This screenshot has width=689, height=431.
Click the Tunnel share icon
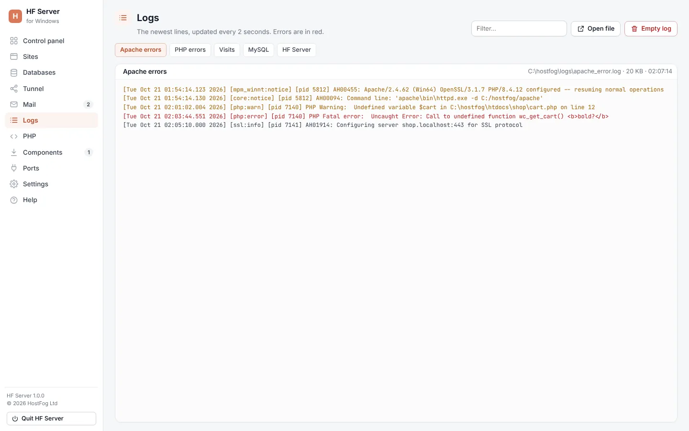14,89
